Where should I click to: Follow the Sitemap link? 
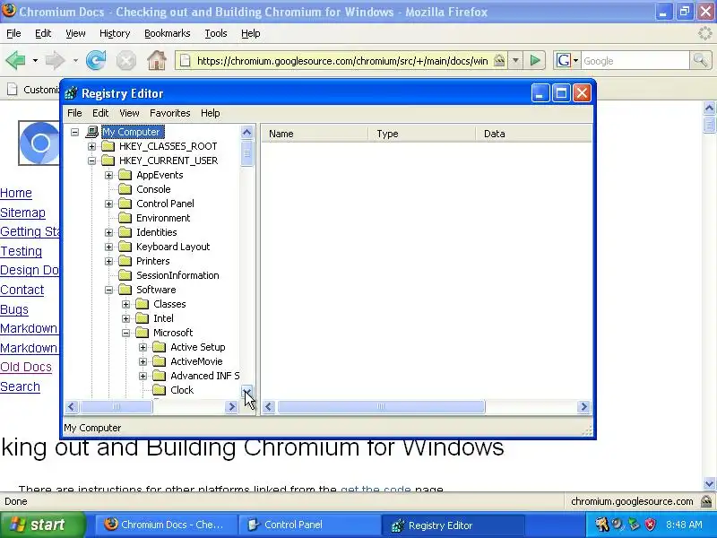(23, 213)
